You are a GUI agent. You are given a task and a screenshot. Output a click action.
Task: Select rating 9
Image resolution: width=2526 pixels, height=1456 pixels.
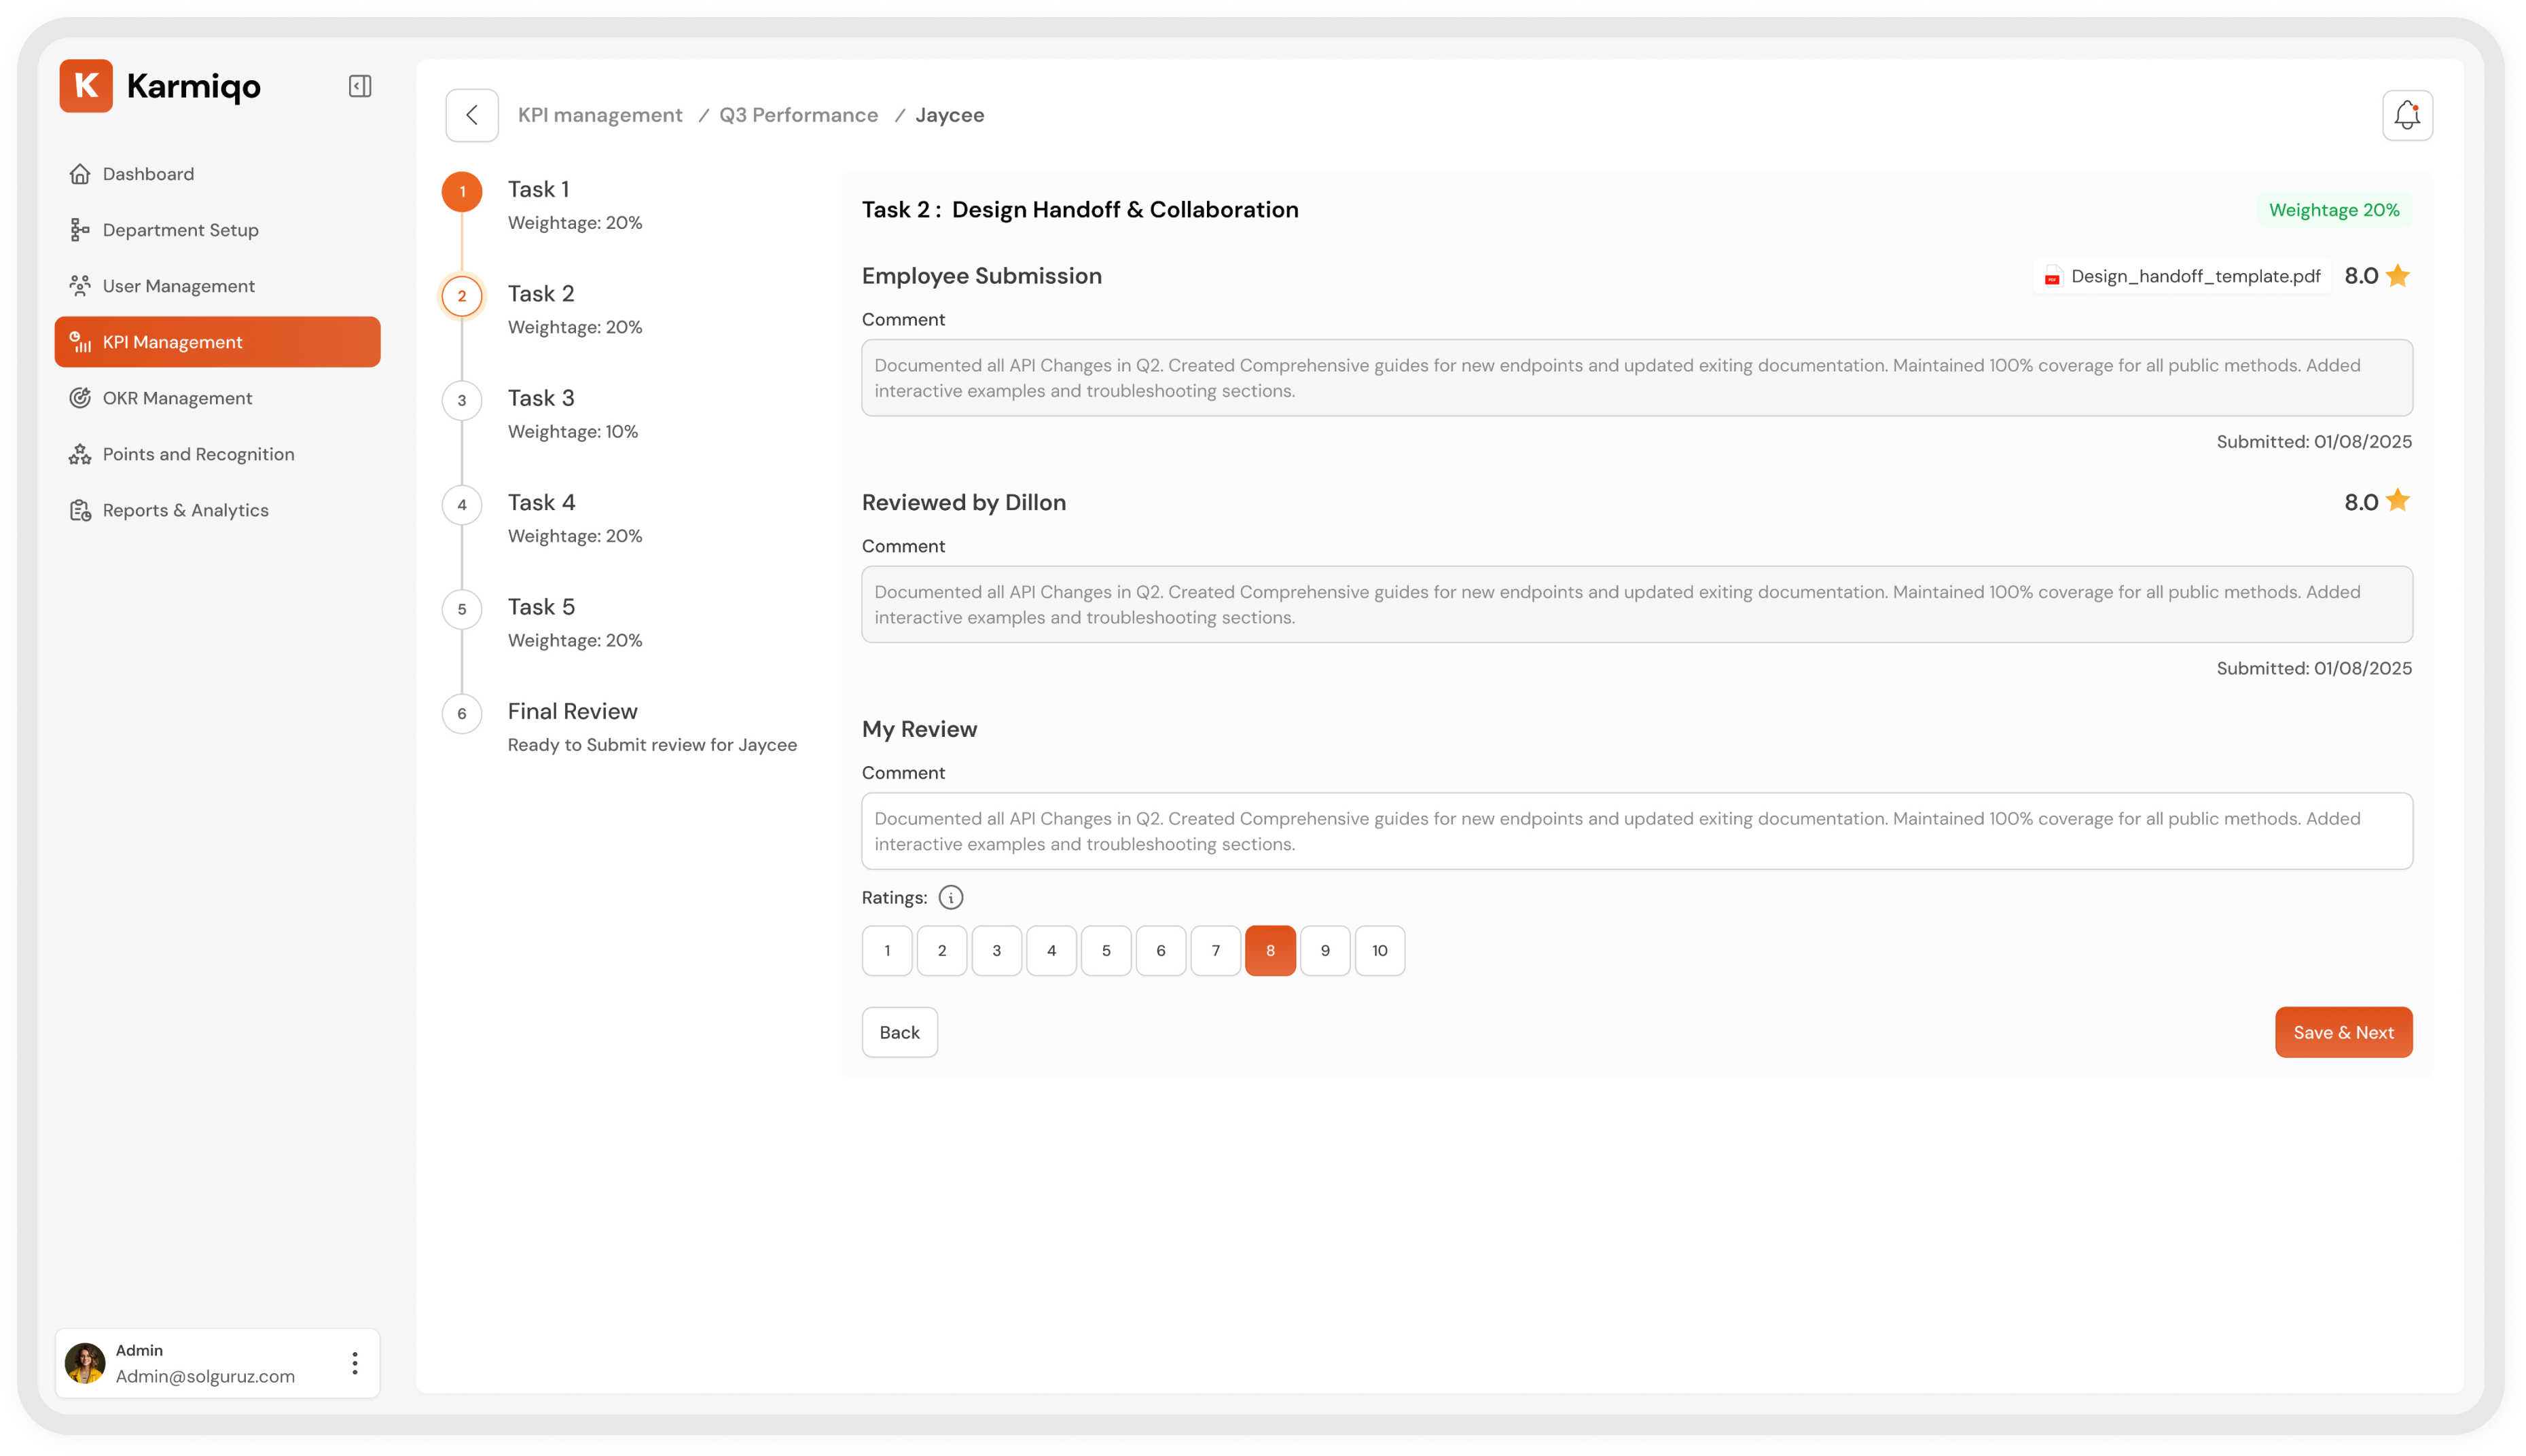pos(1325,950)
